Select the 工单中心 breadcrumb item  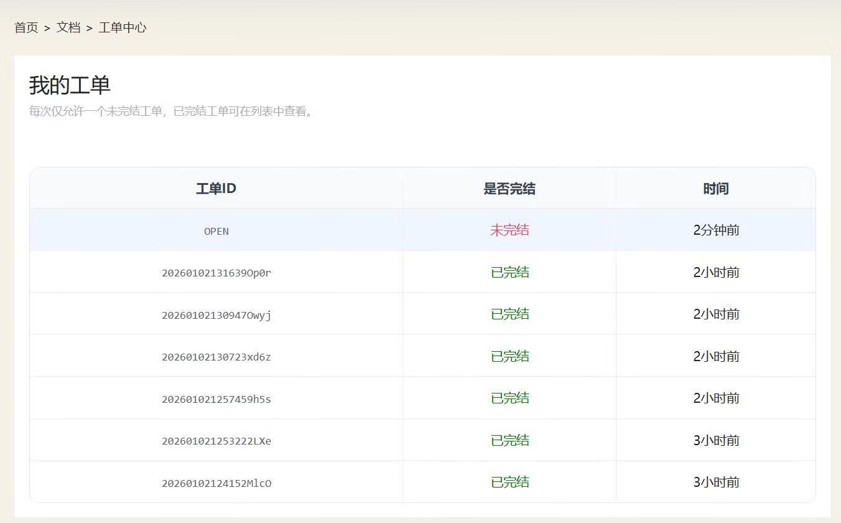pyautogui.click(x=123, y=27)
